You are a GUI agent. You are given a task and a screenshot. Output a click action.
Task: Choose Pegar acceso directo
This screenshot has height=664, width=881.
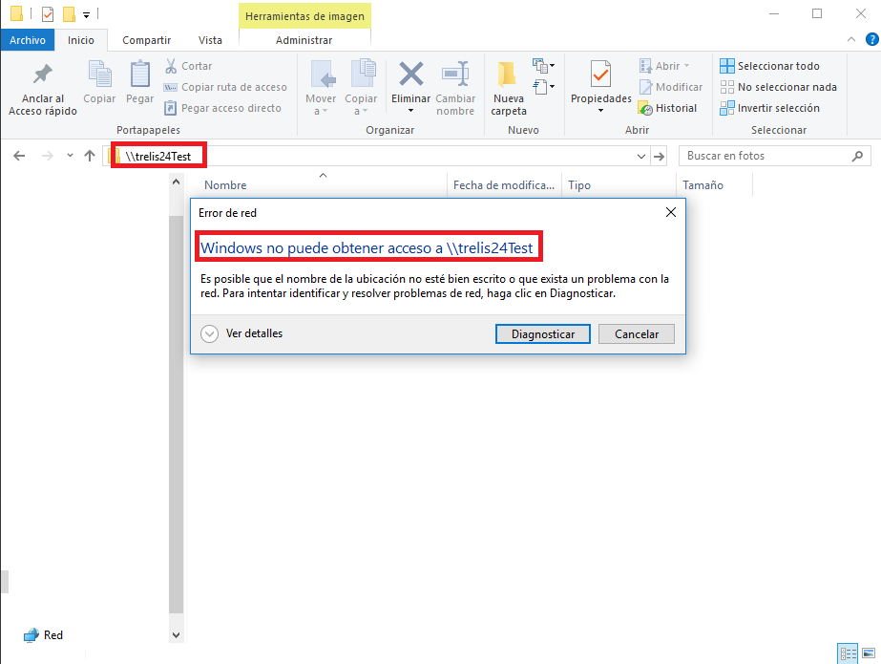coord(222,108)
